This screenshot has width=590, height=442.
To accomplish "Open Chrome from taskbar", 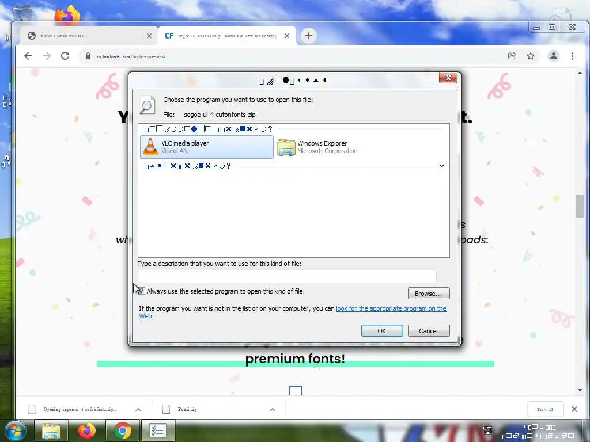I will [122, 430].
